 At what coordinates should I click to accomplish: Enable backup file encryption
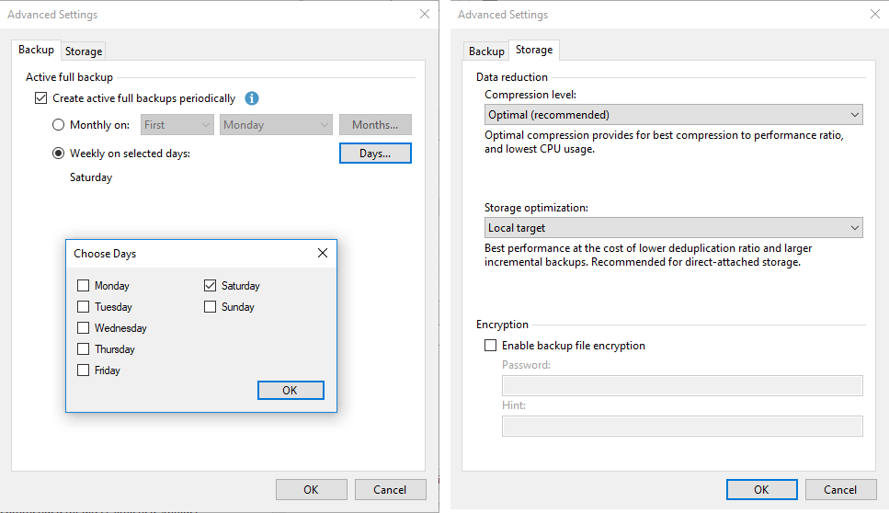tap(490, 346)
